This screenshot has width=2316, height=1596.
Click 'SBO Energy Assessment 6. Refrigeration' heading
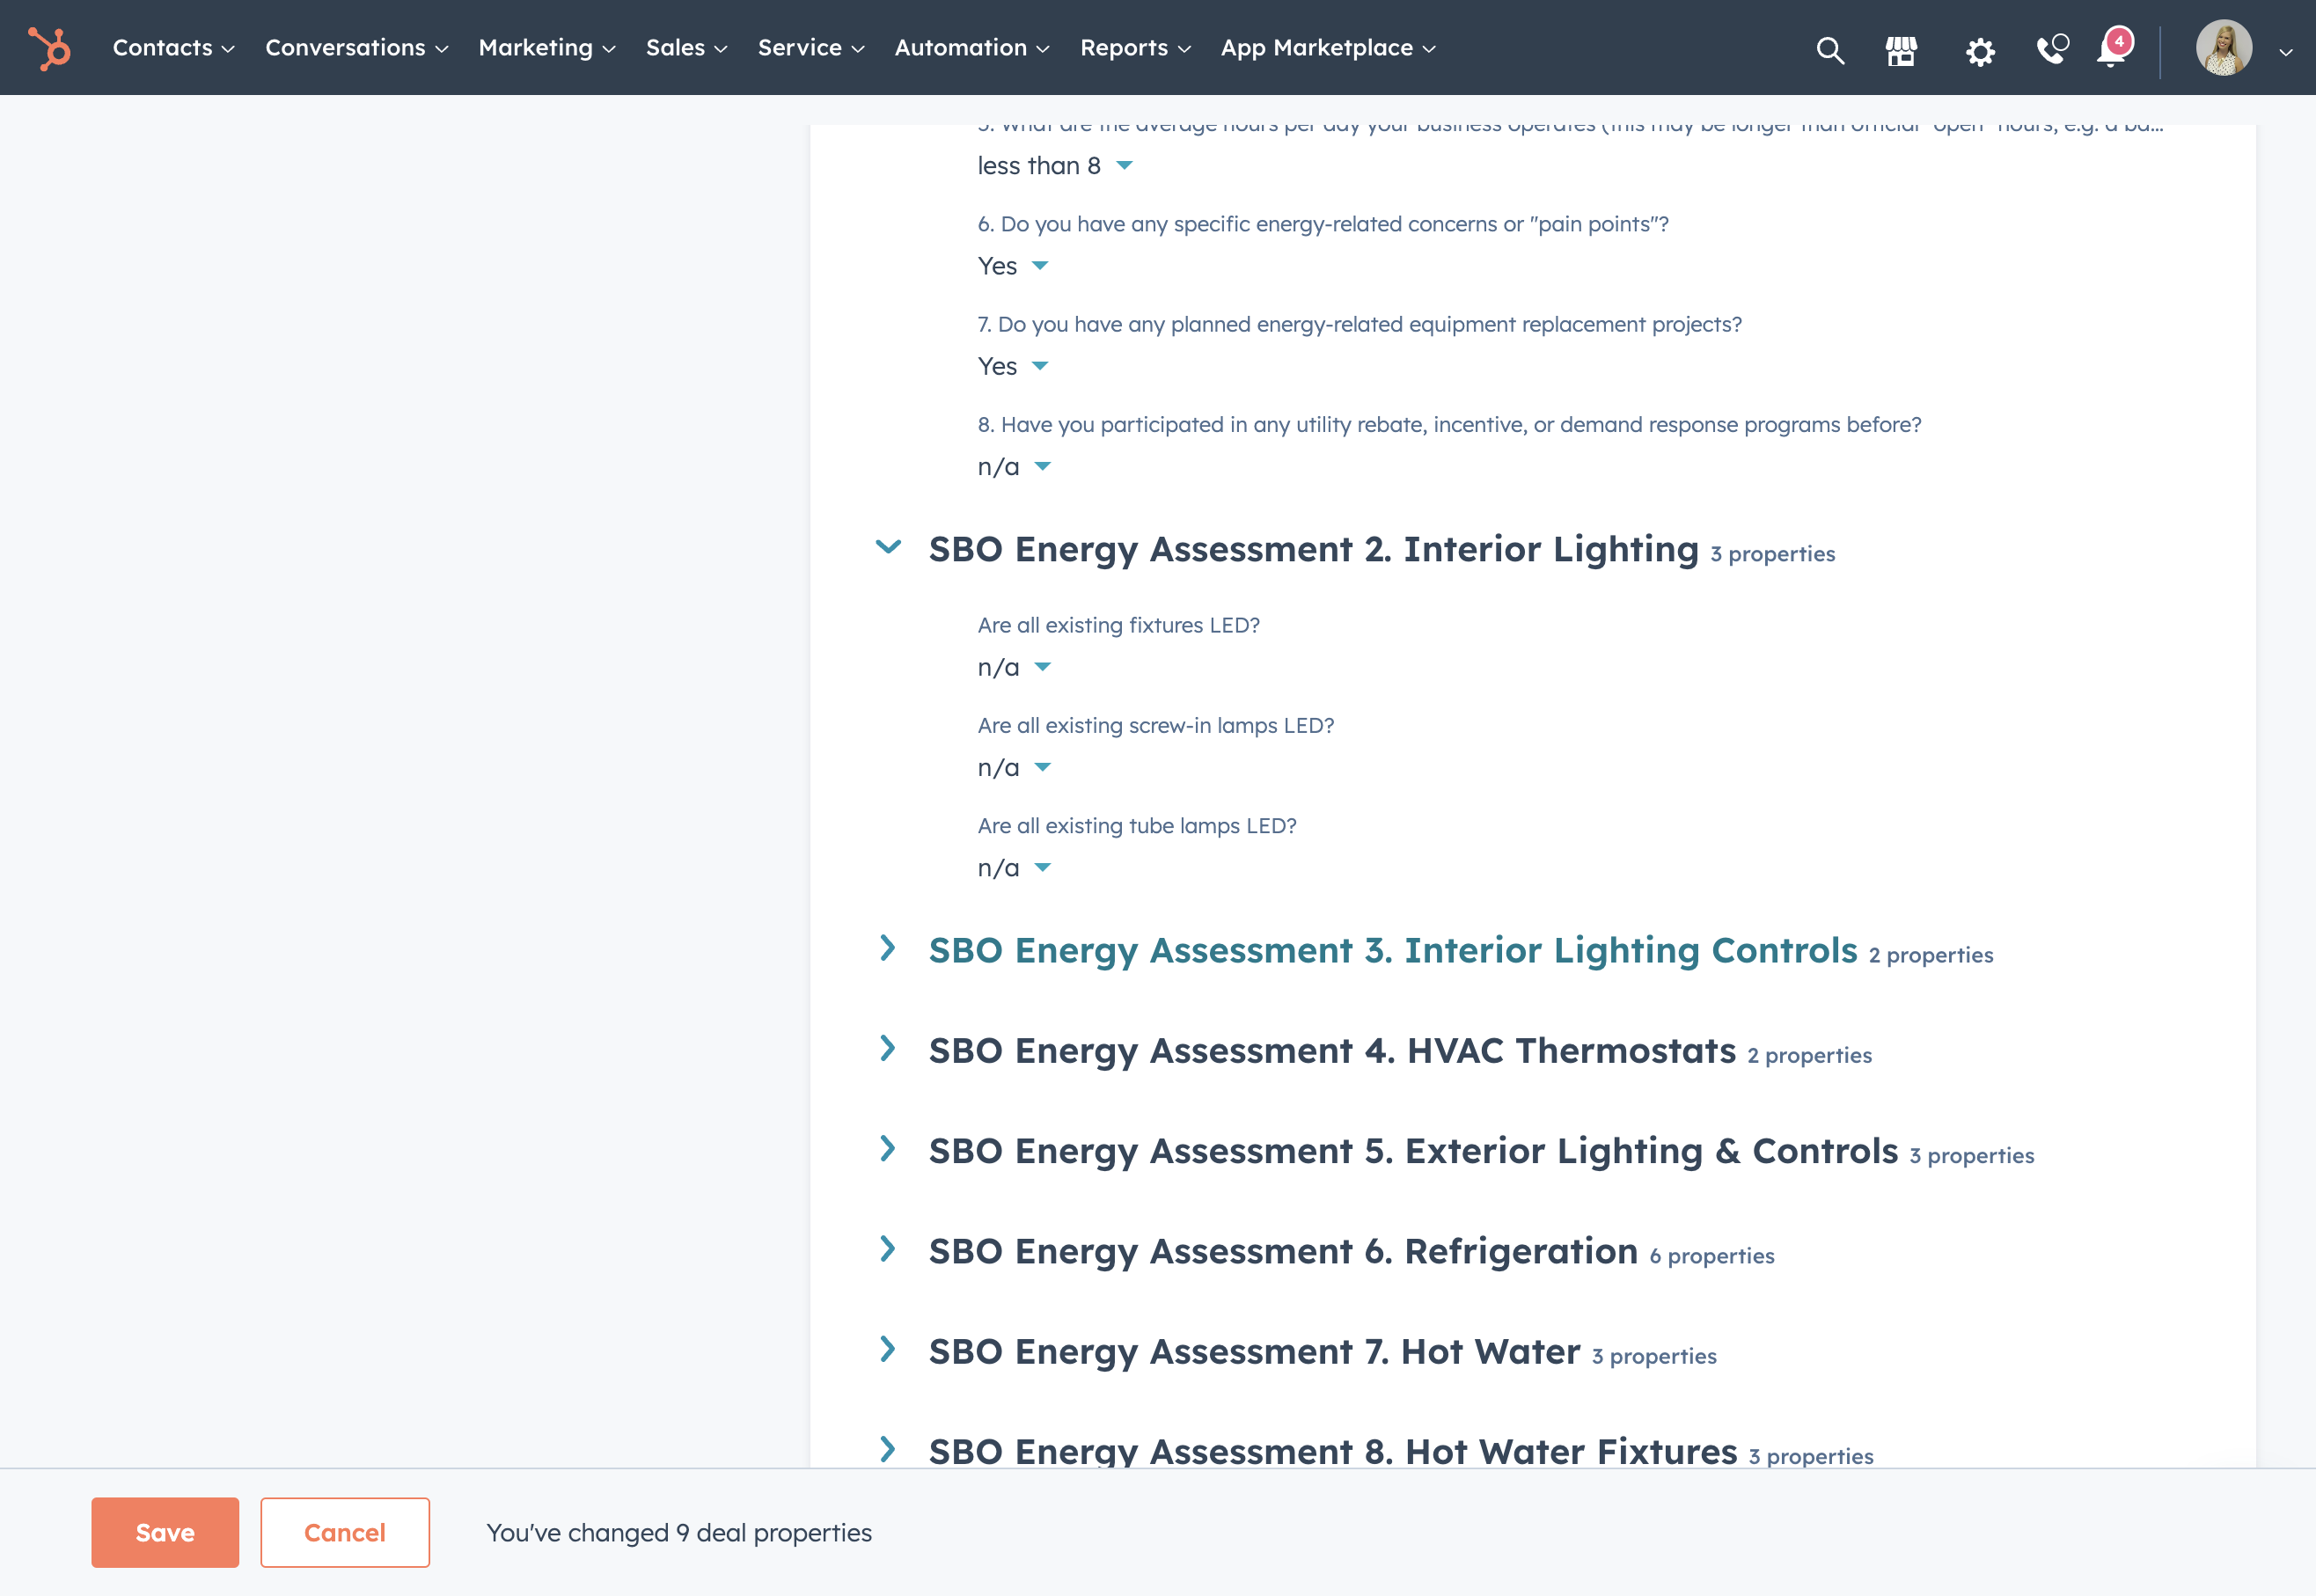tap(1283, 1251)
